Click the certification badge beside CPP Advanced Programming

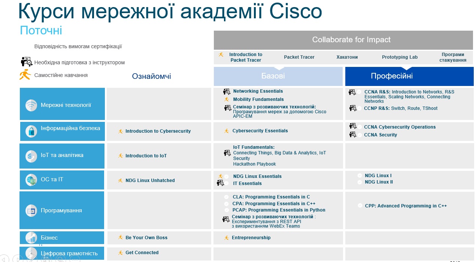pos(360,206)
